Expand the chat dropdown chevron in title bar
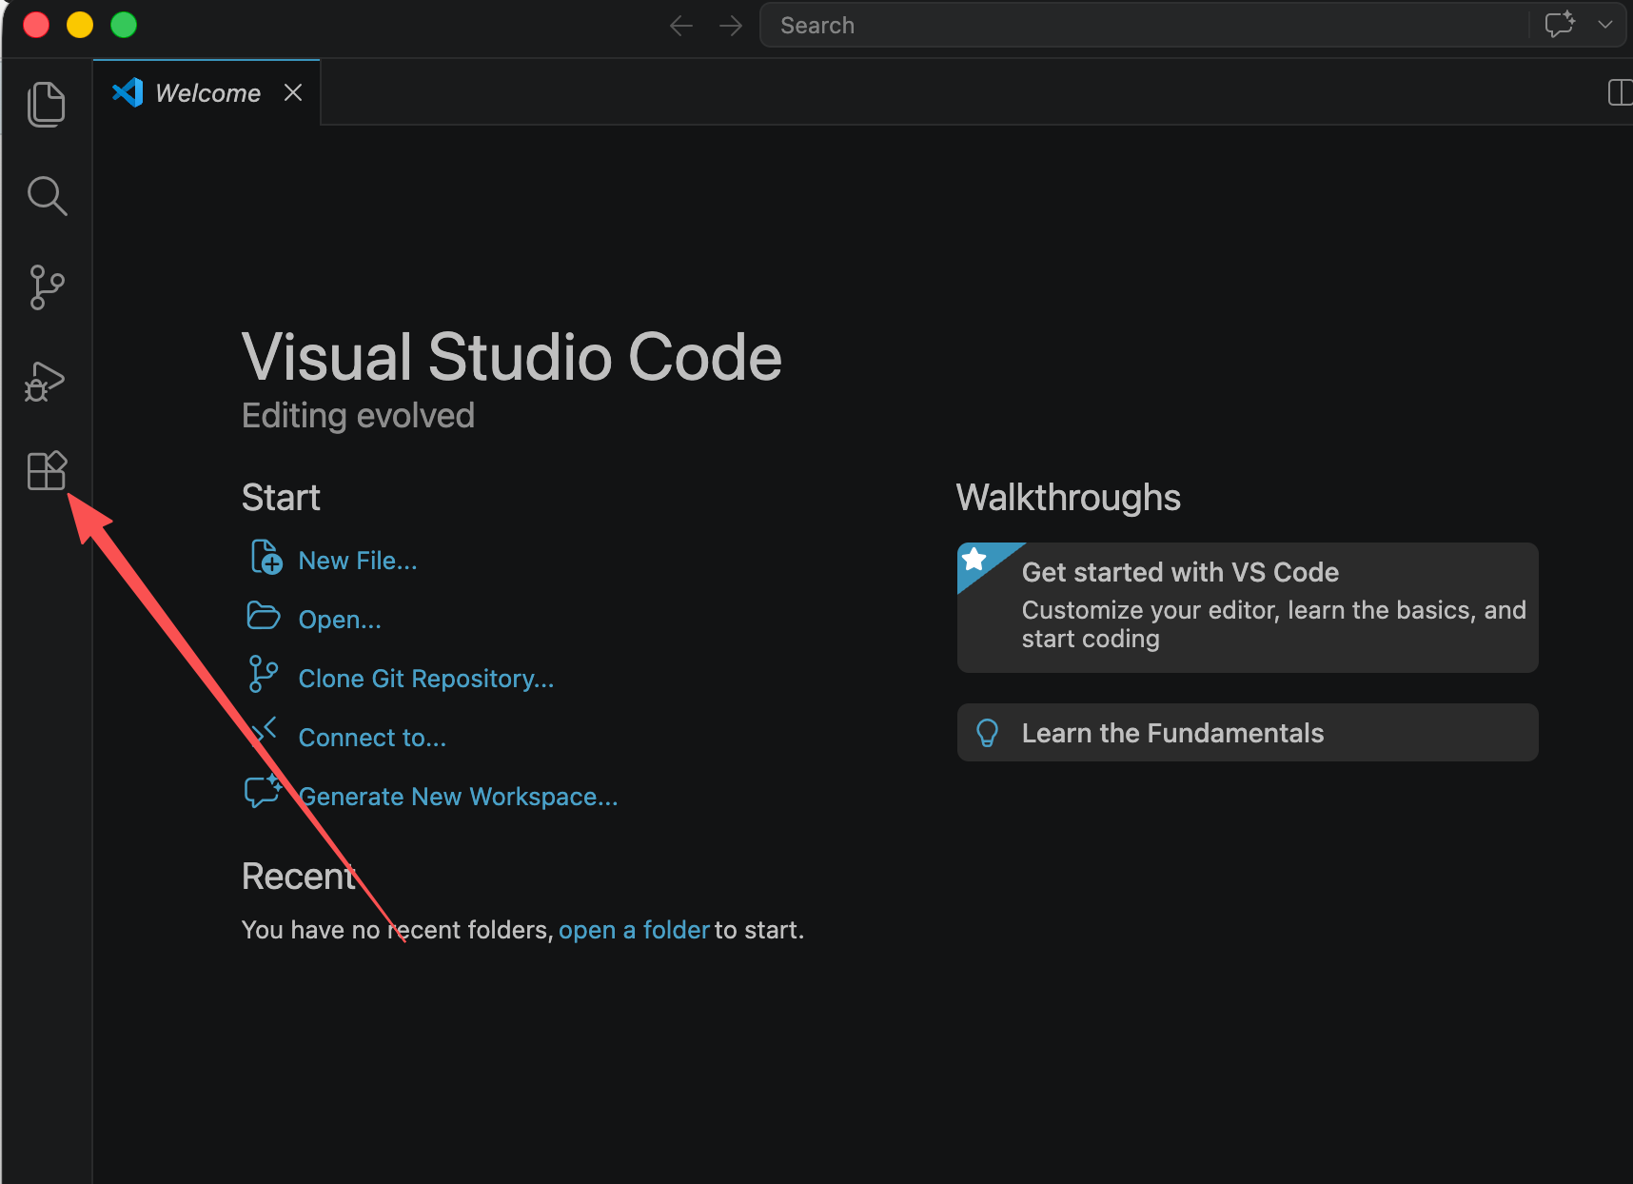 click(x=1605, y=25)
